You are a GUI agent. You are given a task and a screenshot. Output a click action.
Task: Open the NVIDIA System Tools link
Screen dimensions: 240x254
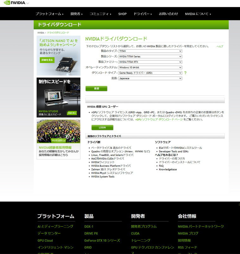(103, 177)
